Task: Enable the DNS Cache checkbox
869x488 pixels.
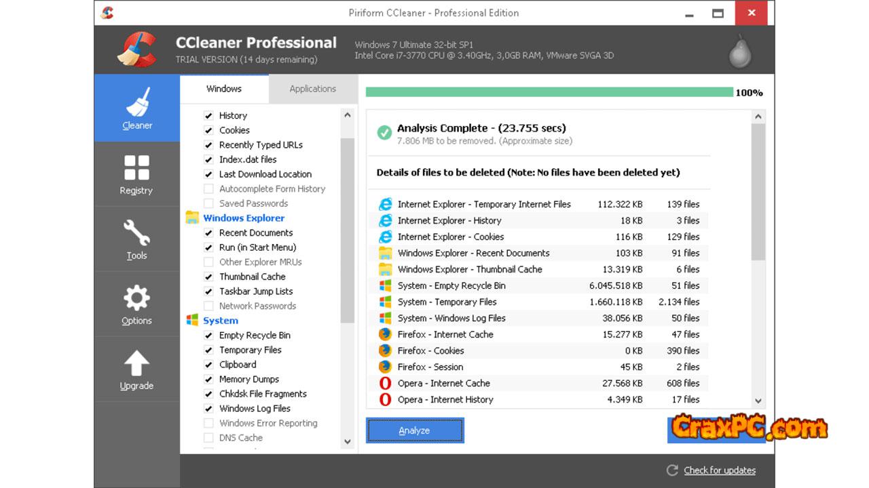Action: [208, 438]
